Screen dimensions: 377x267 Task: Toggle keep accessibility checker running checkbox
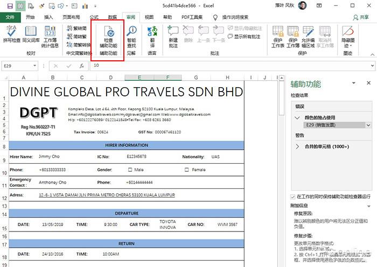[292, 197]
